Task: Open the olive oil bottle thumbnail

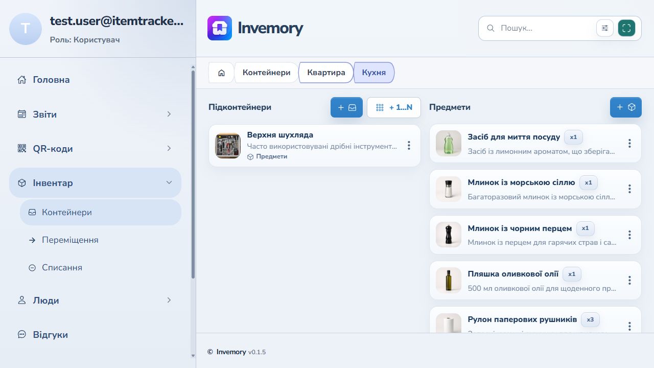Action: 449,280
